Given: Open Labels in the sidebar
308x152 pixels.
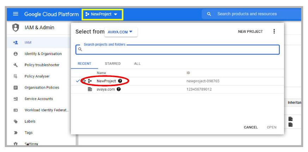Looking at the screenshot, I should pyautogui.click(x=30, y=121).
